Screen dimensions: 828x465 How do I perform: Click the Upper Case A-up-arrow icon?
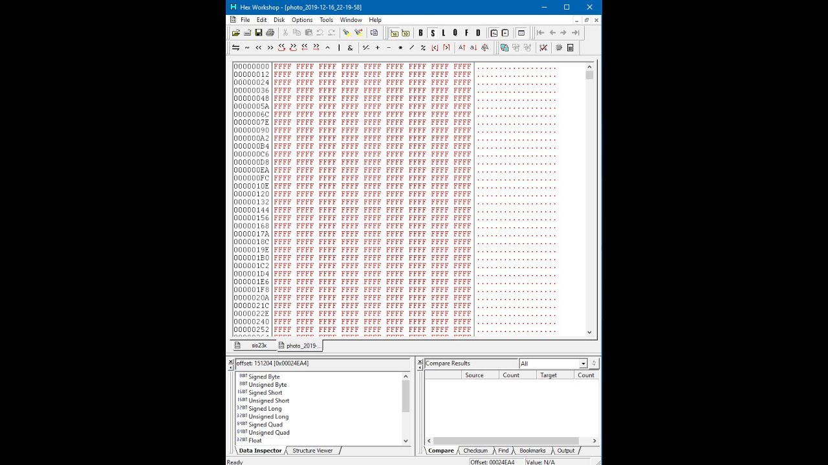click(462, 48)
